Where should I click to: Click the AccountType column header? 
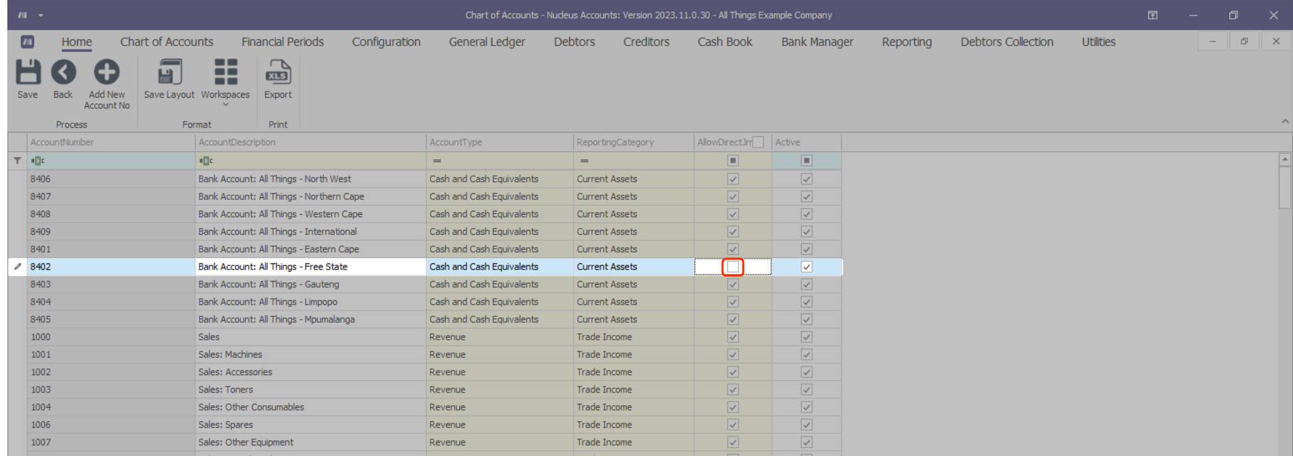[x=499, y=142]
